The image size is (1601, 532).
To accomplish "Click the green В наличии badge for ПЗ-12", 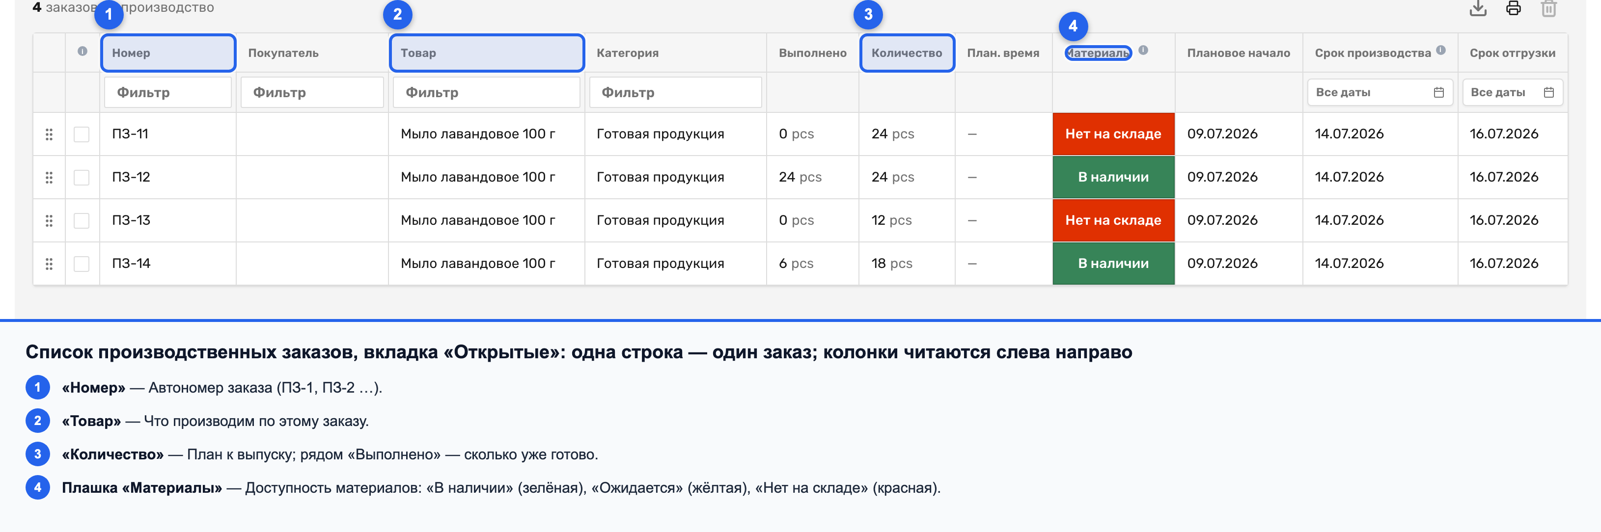I will click(x=1113, y=178).
